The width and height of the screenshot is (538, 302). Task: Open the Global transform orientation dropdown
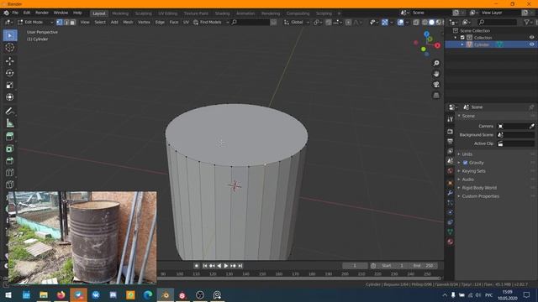297,23
